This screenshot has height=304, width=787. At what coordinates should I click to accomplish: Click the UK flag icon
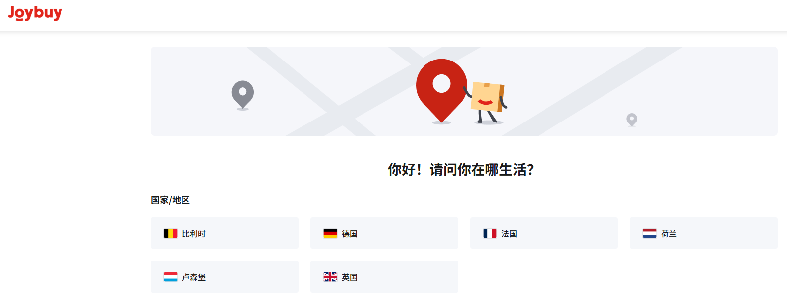[330, 277]
